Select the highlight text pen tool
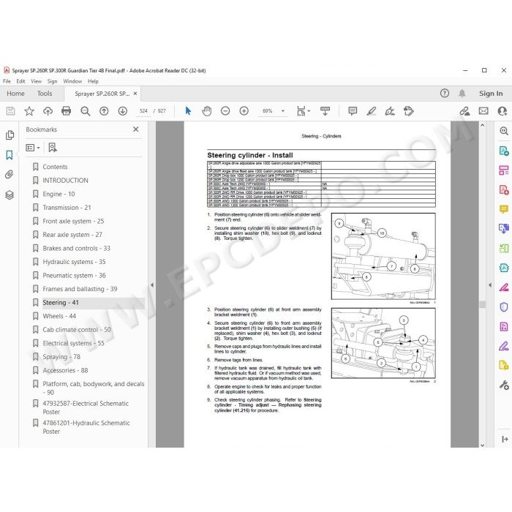Viewport: 512px width, 512px height. pyautogui.click(x=372, y=111)
